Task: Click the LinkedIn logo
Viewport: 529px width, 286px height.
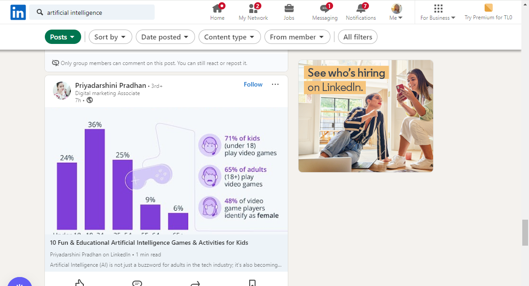Action: tap(18, 13)
